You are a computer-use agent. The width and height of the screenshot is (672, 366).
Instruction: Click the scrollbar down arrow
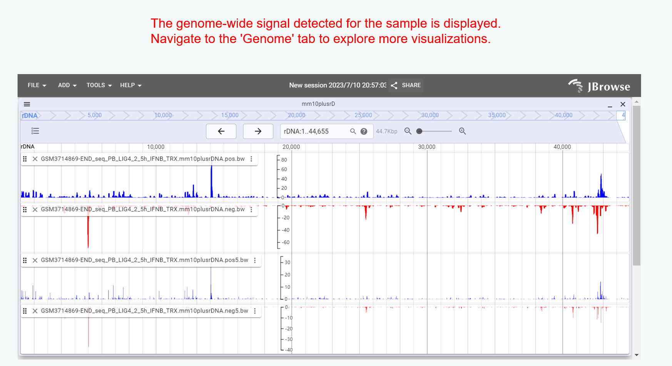coord(637,355)
